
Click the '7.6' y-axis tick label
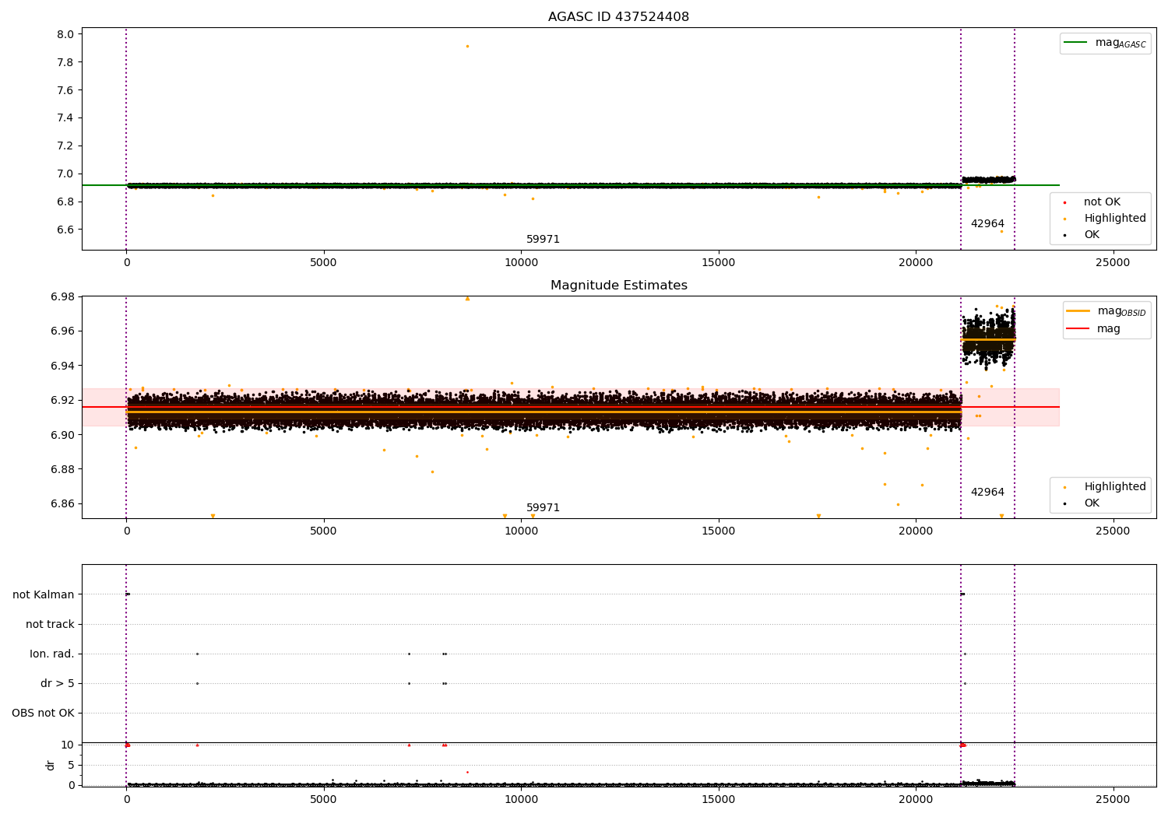coord(65,90)
